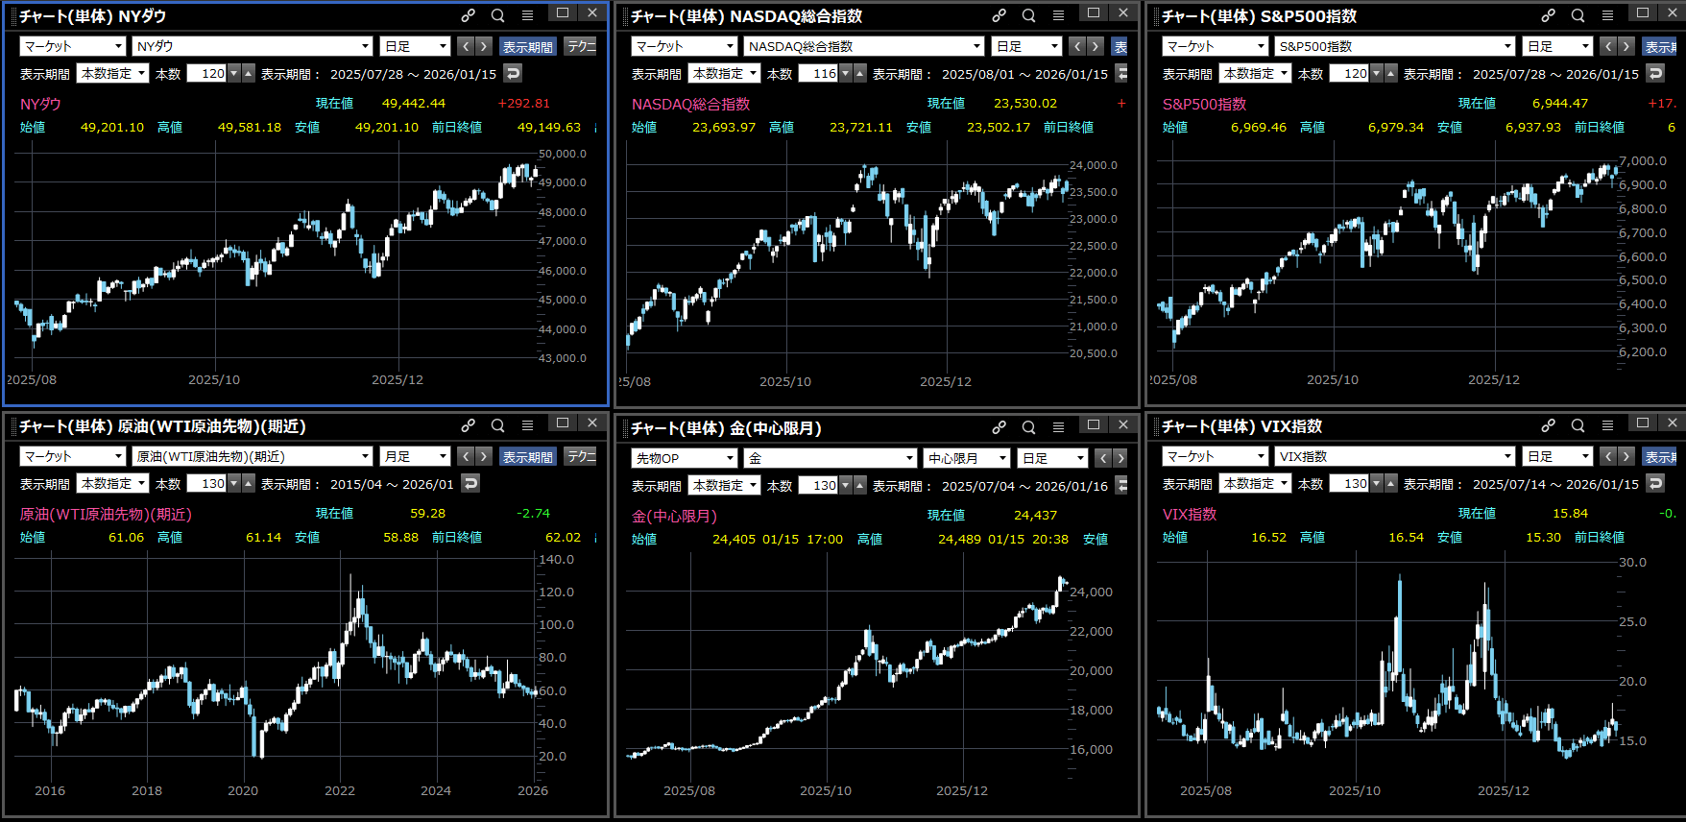This screenshot has width=1686, height=822.
Task: Reset display period in the VIX指数 panel
Action: (x=1655, y=483)
